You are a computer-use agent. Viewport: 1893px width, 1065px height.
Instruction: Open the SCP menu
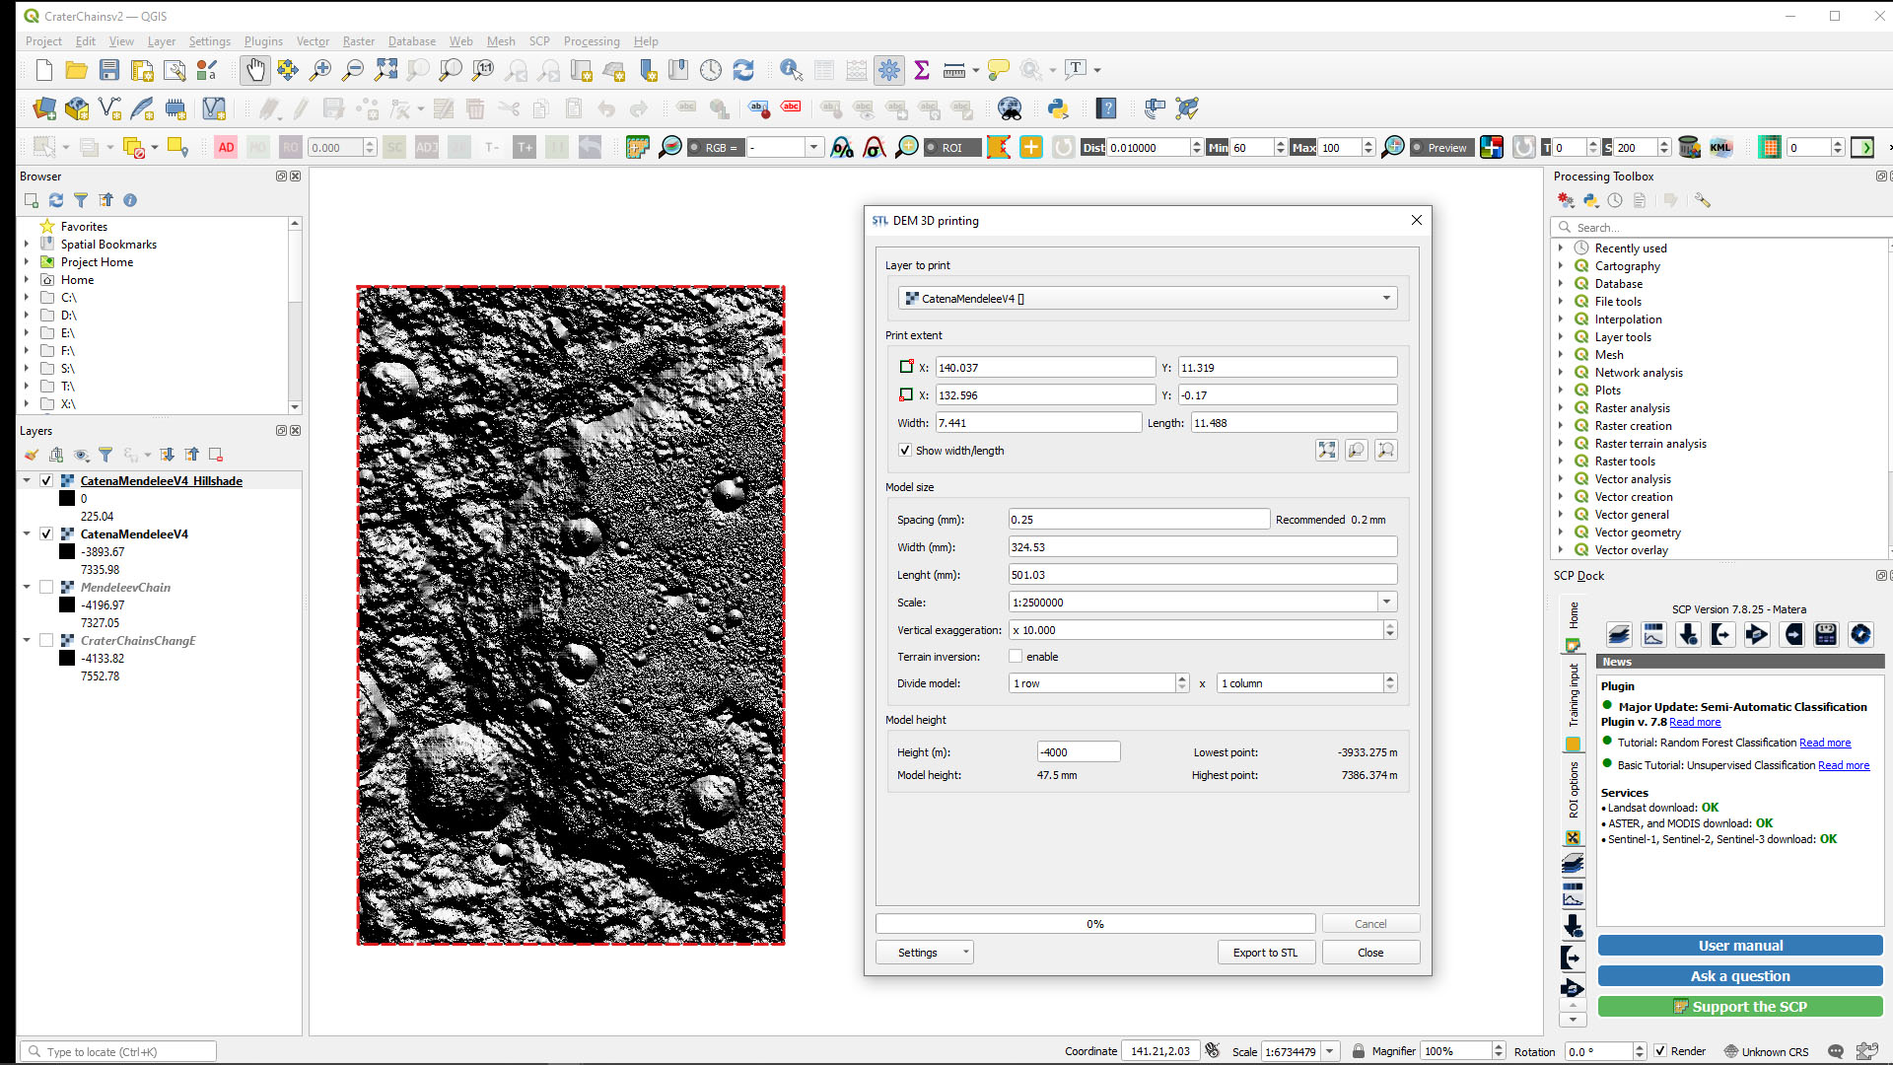click(x=539, y=41)
